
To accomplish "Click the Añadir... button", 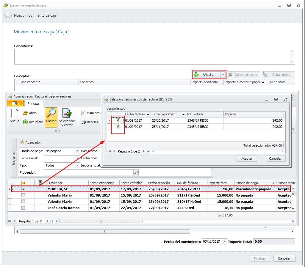I will (207, 74).
